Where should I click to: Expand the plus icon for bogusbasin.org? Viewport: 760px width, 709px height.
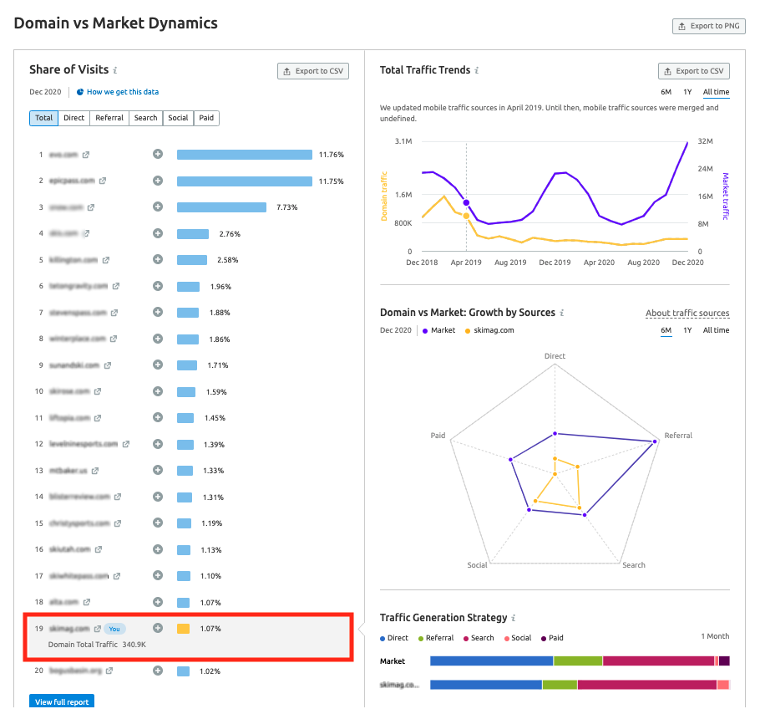(157, 671)
